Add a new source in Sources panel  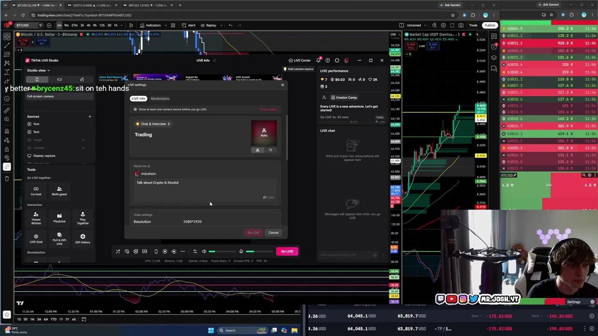[x=90, y=117]
